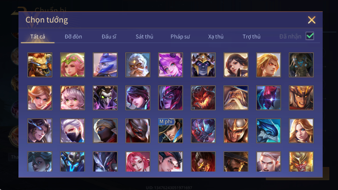Toggle the 'Đã nhận' checkbox

click(310, 36)
